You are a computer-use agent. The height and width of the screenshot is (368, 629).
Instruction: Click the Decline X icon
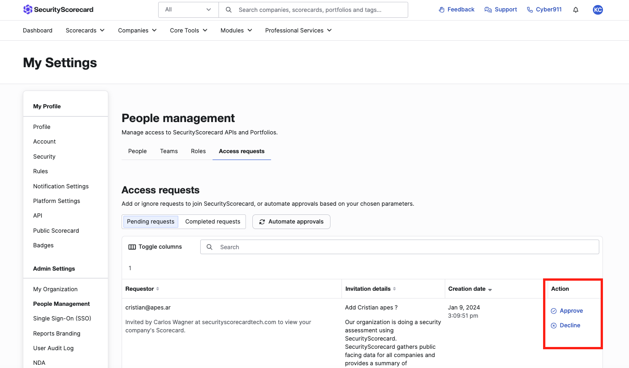pyautogui.click(x=554, y=325)
